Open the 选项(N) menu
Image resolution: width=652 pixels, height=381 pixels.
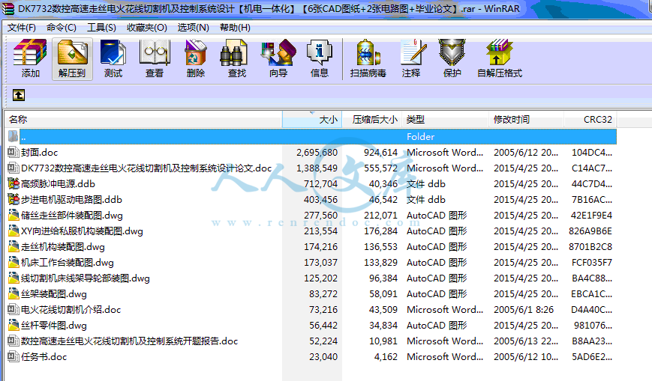194,28
